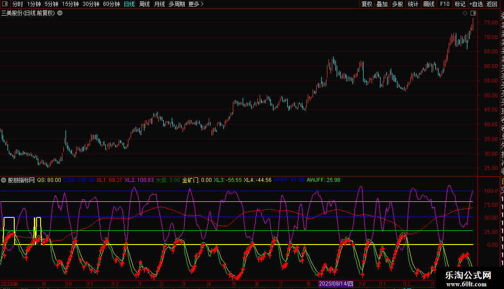Select the 日线 daily period
Image resolution: width=504 pixels, height=289 pixels.
(x=129, y=4)
